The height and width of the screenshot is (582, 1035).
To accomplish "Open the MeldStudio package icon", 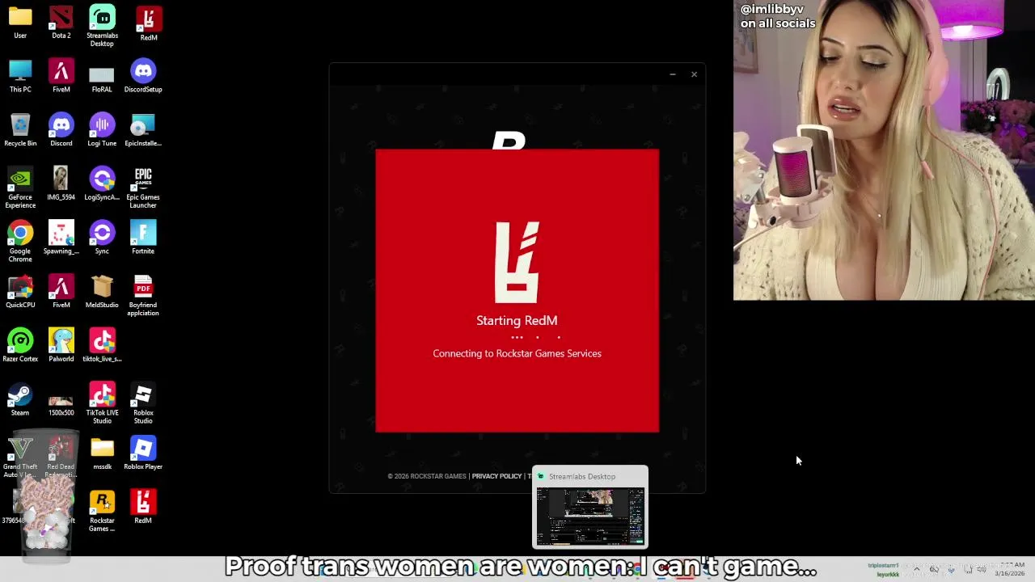I will pos(102,292).
